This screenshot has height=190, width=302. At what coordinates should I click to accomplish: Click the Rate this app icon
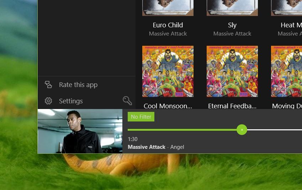[x=48, y=85]
